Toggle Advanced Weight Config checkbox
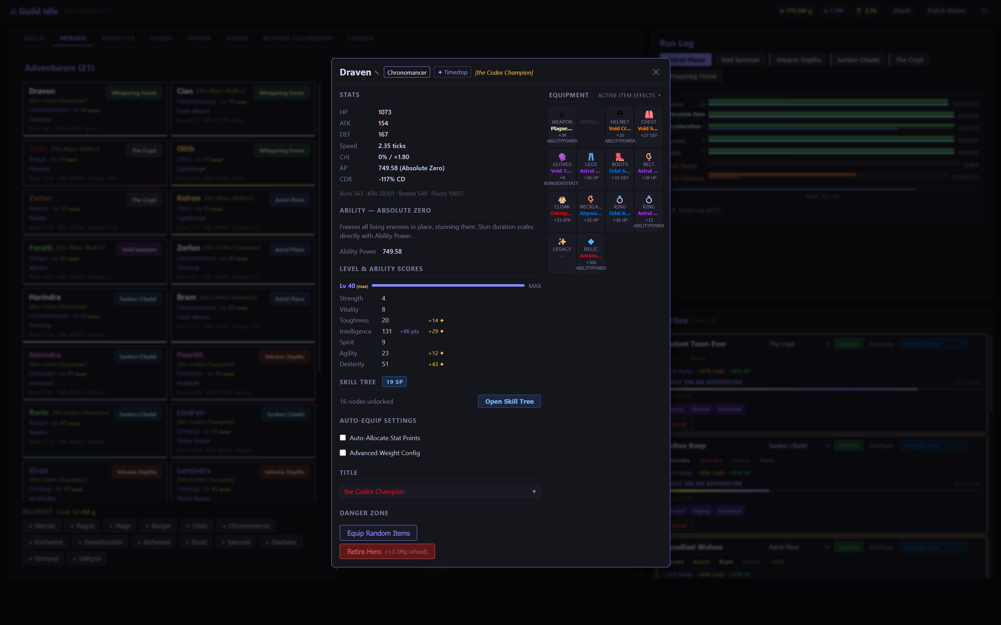 342,453
